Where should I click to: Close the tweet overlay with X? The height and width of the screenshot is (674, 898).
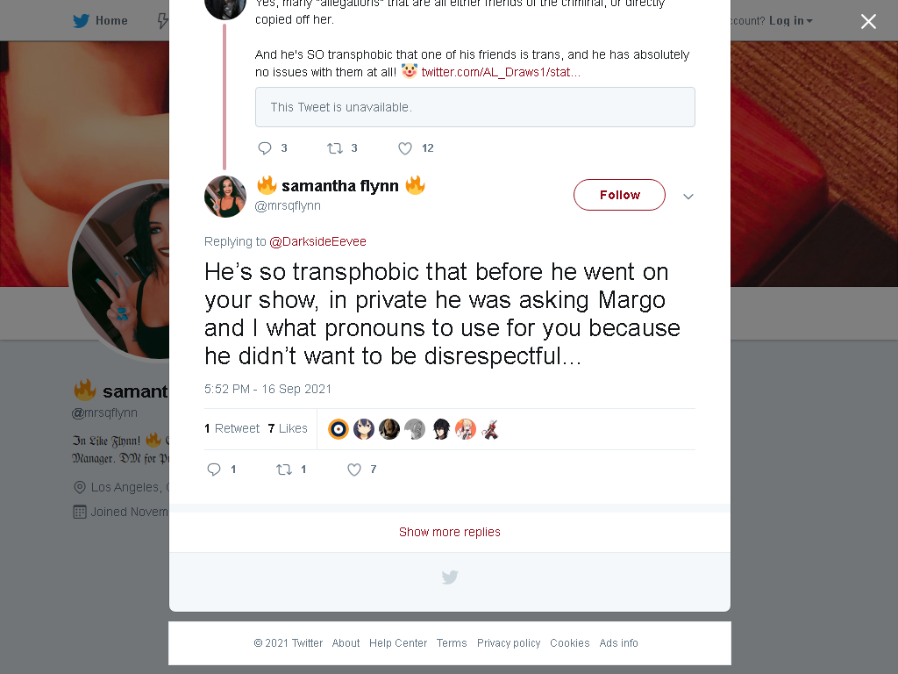(868, 21)
